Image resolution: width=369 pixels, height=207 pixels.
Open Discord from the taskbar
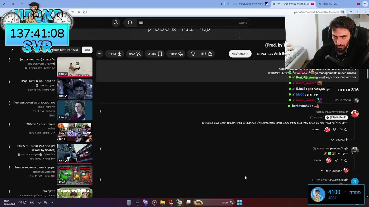click(x=146, y=202)
